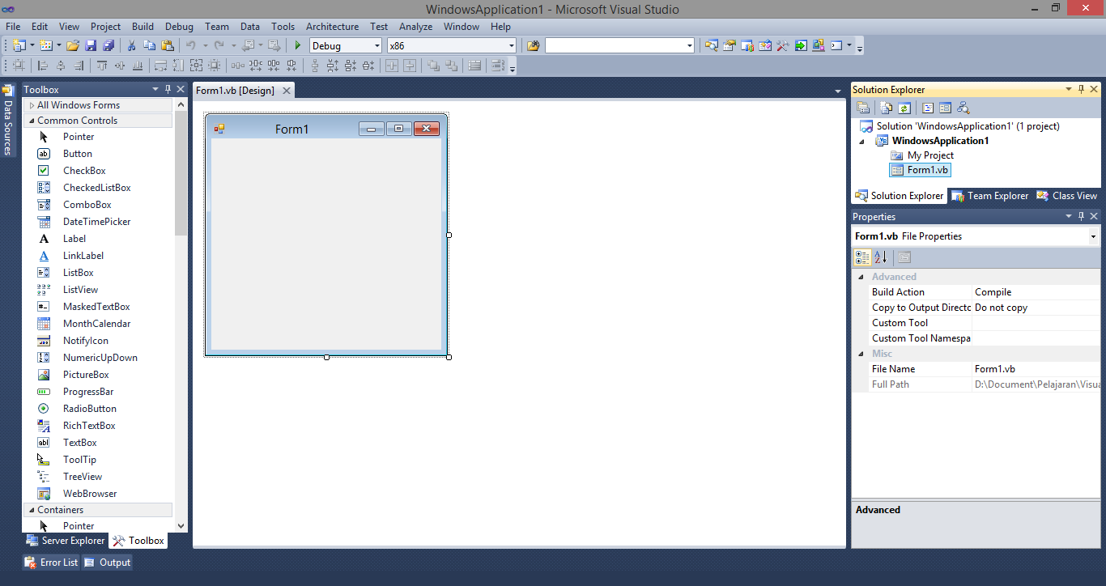Expand the All Windows Forms toolbox group
Viewport: 1106px width, 586px height.
pyautogui.click(x=32, y=105)
